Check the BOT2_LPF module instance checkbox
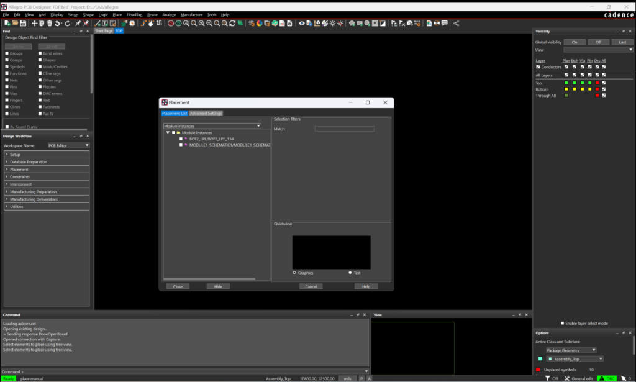Image resolution: width=636 pixels, height=382 pixels. tap(181, 139)
